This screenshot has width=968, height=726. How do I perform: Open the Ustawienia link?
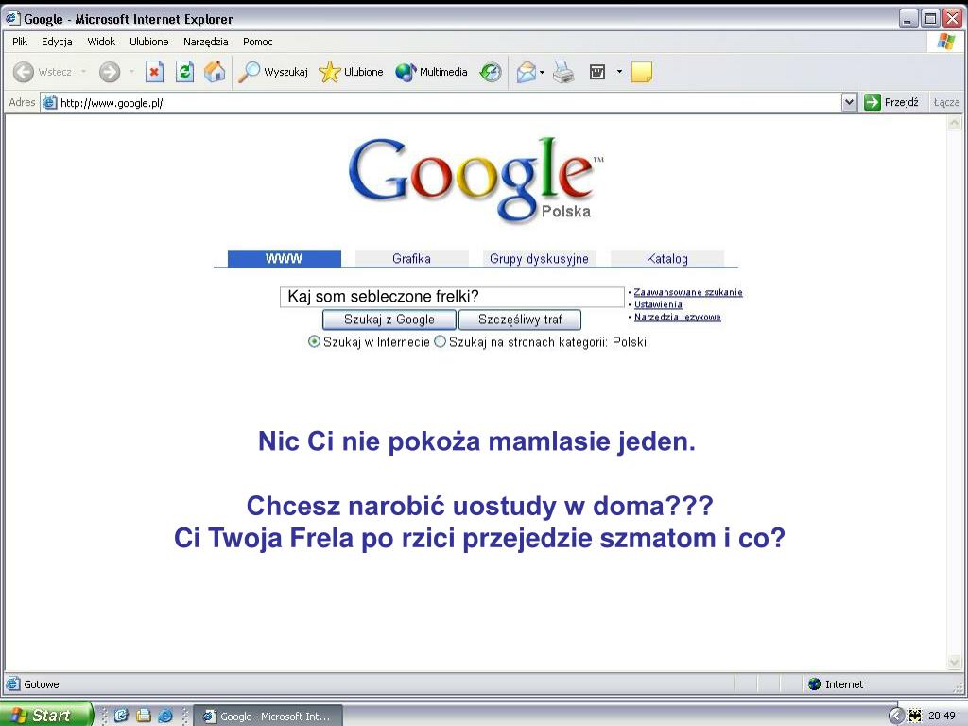coord(658,304)
